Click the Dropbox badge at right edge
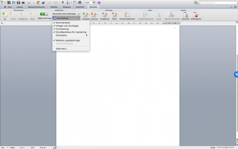The image size is (238, 149). (x=236, y=74)
